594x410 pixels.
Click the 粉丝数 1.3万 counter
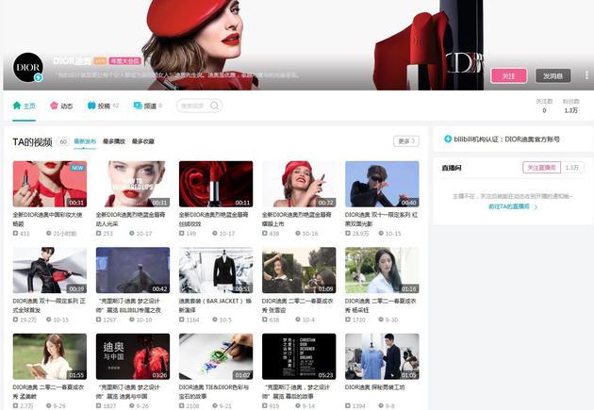(x=570, y=106)
